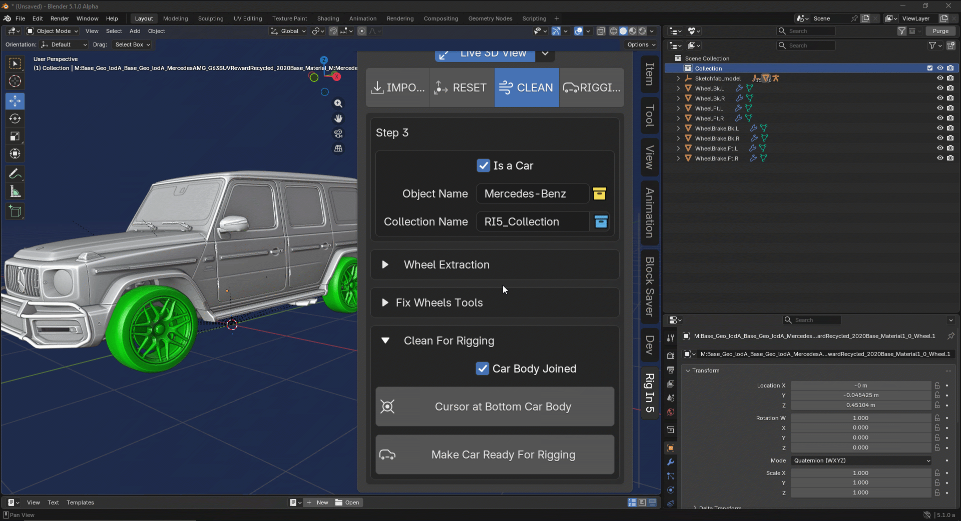Select the Measure tool
The height and width of the screenshot is (521, 961).
coord(15,192)
